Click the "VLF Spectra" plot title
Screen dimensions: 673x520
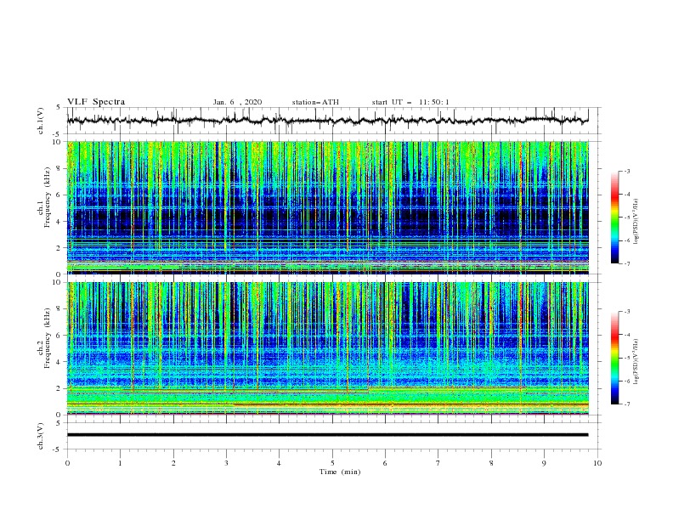pyautogui.click(x=96, y=102)
